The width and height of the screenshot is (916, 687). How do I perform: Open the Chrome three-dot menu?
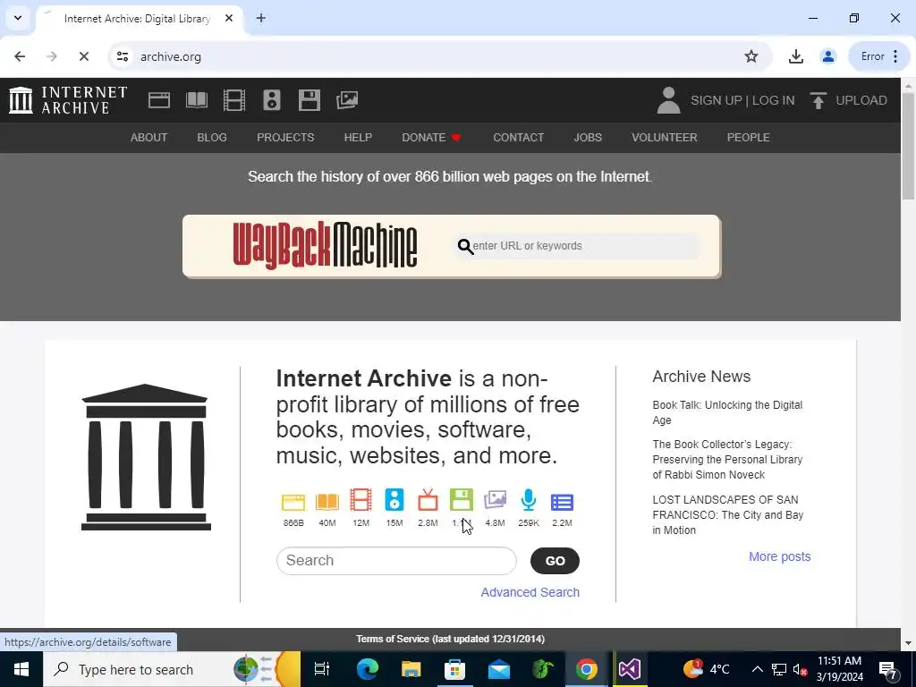895,56
